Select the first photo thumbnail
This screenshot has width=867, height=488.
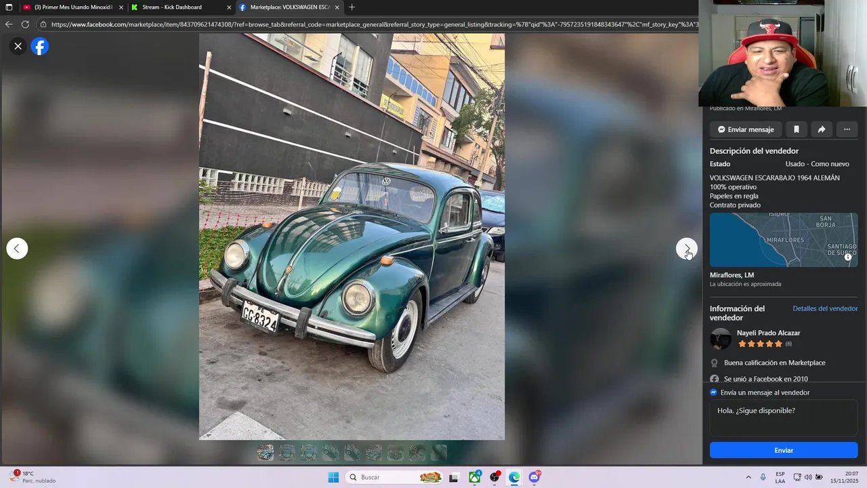(x=266, y=452)
